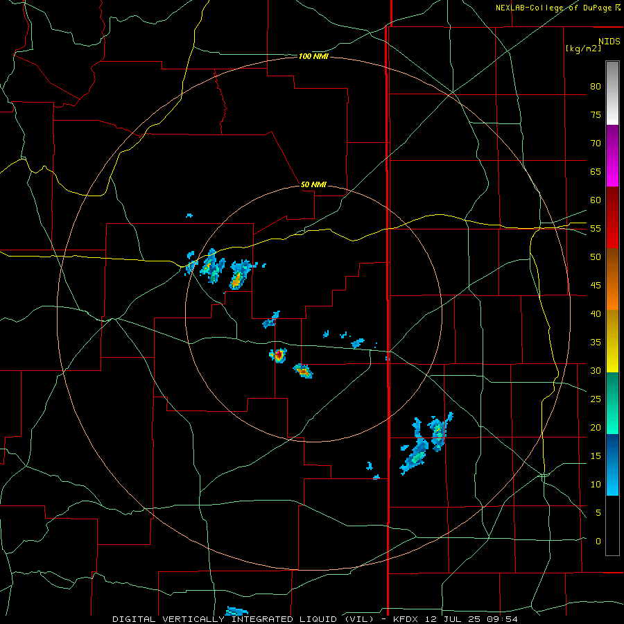Click the 0 scale value
Viewport: 624px width, 624px height.
point(598,541)
